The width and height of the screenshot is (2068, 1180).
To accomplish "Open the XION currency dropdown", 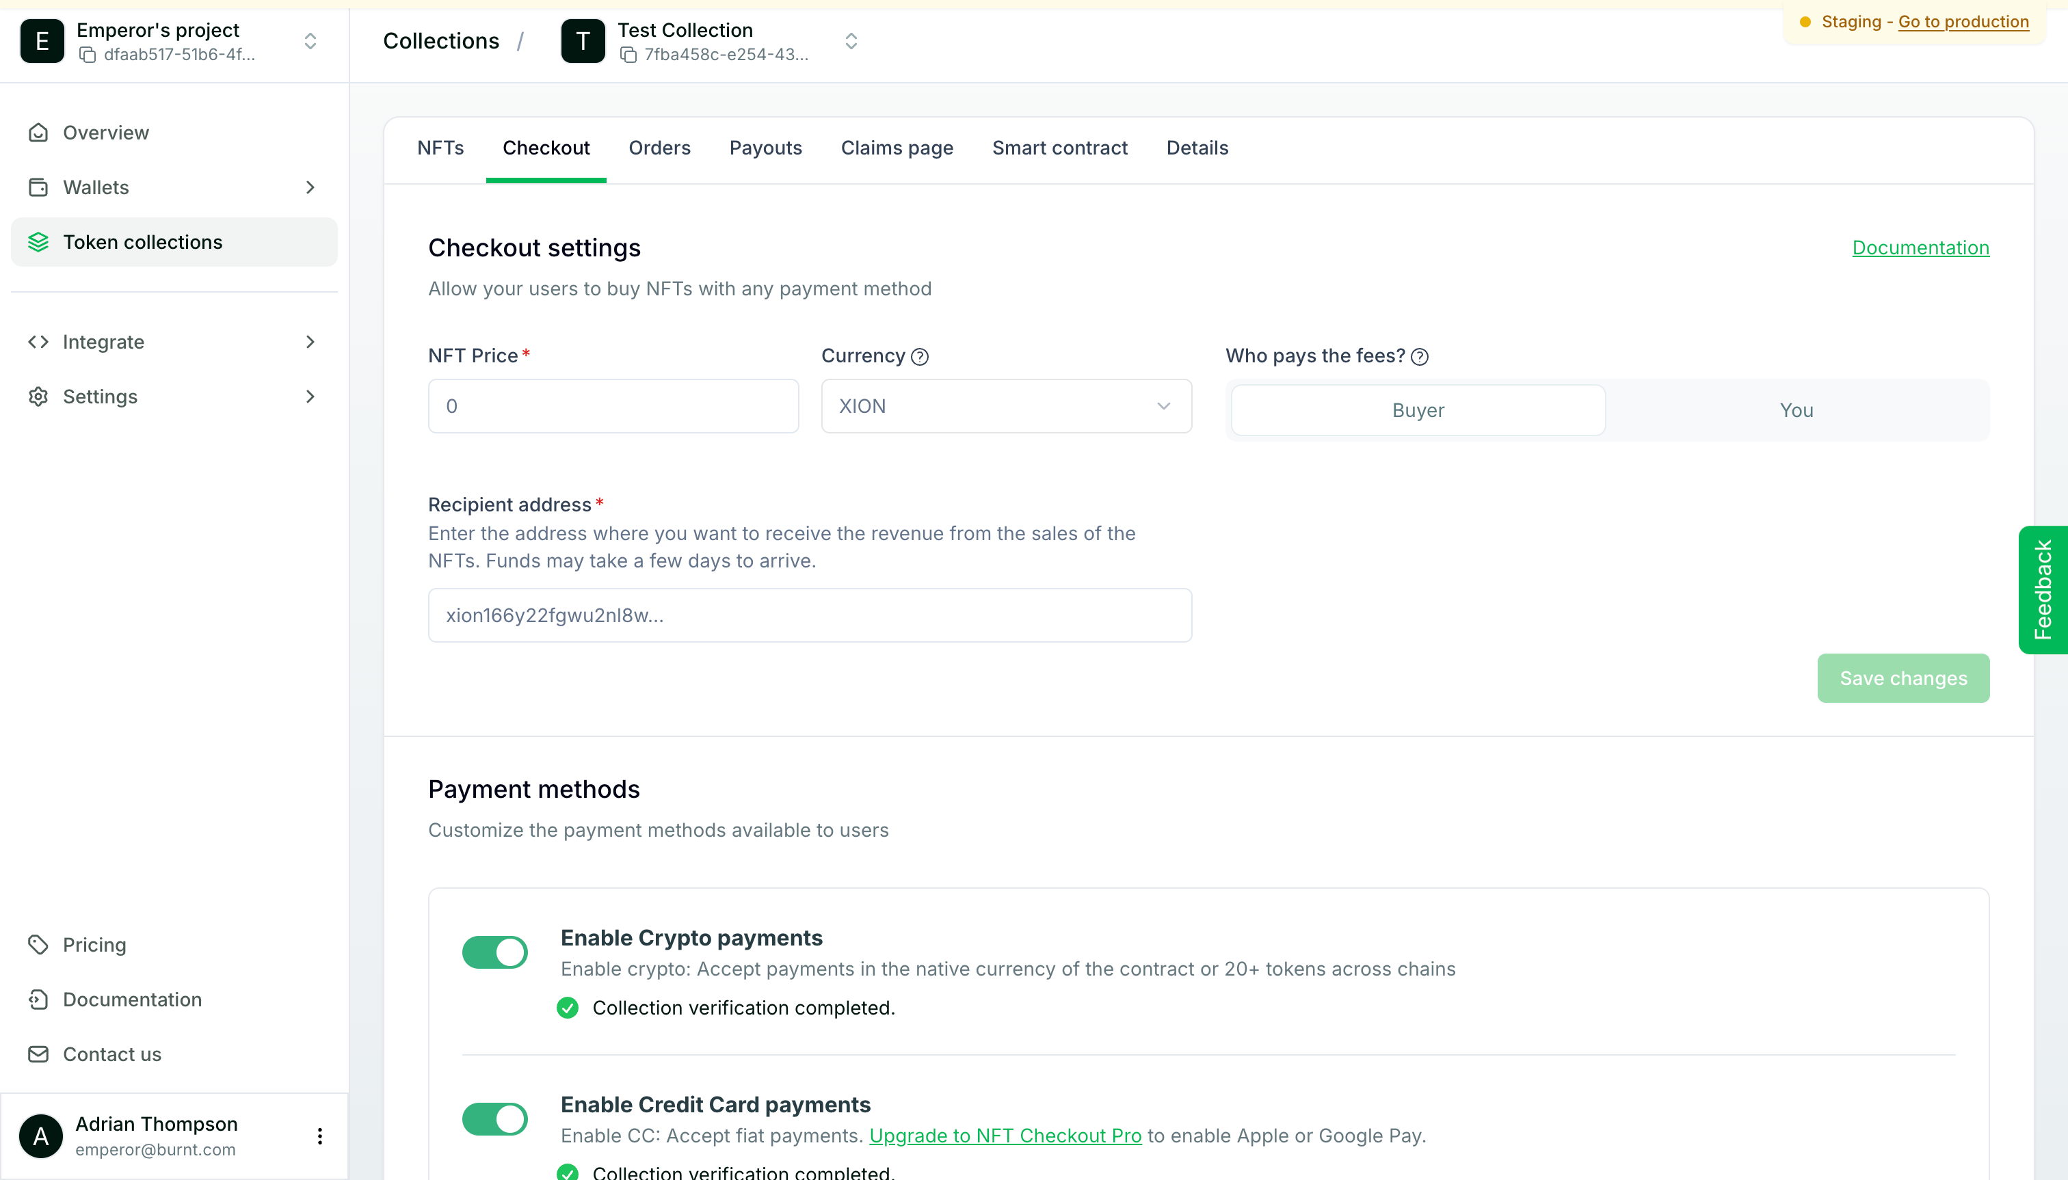I will point(1006,406).
